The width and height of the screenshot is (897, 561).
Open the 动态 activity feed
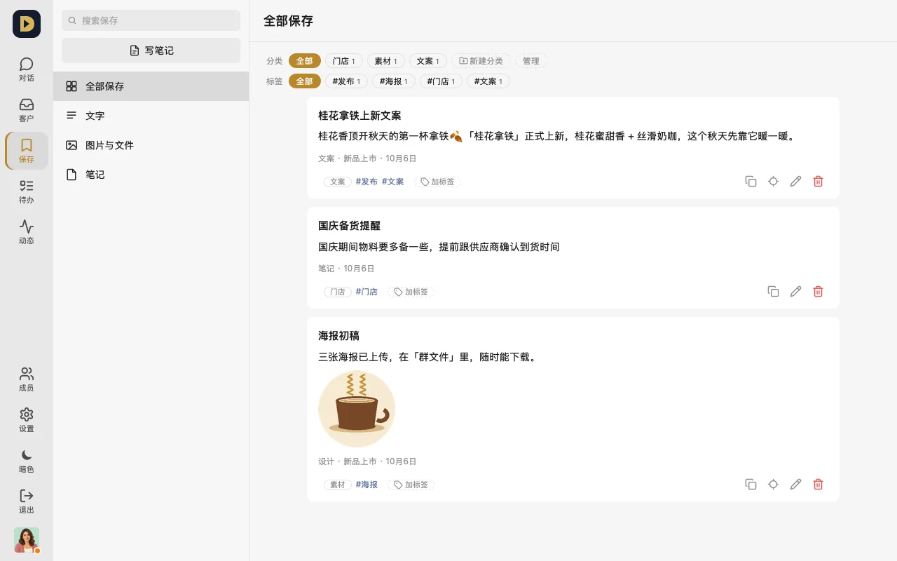pos(27,232)
